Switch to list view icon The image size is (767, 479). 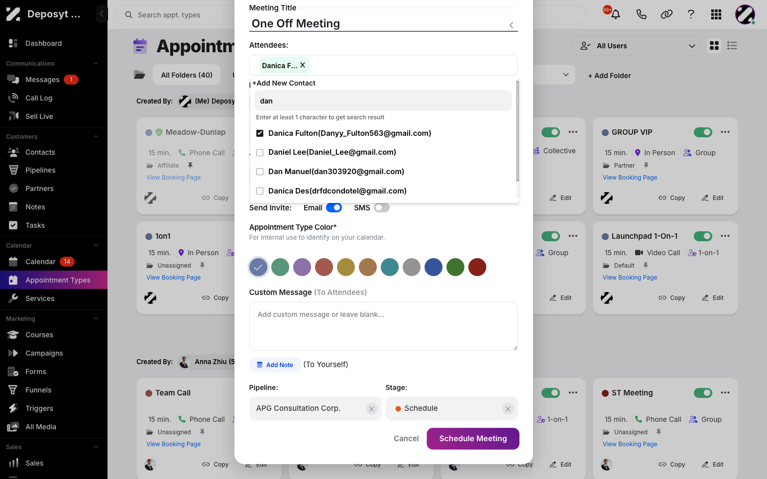click(x=732, y=46)
